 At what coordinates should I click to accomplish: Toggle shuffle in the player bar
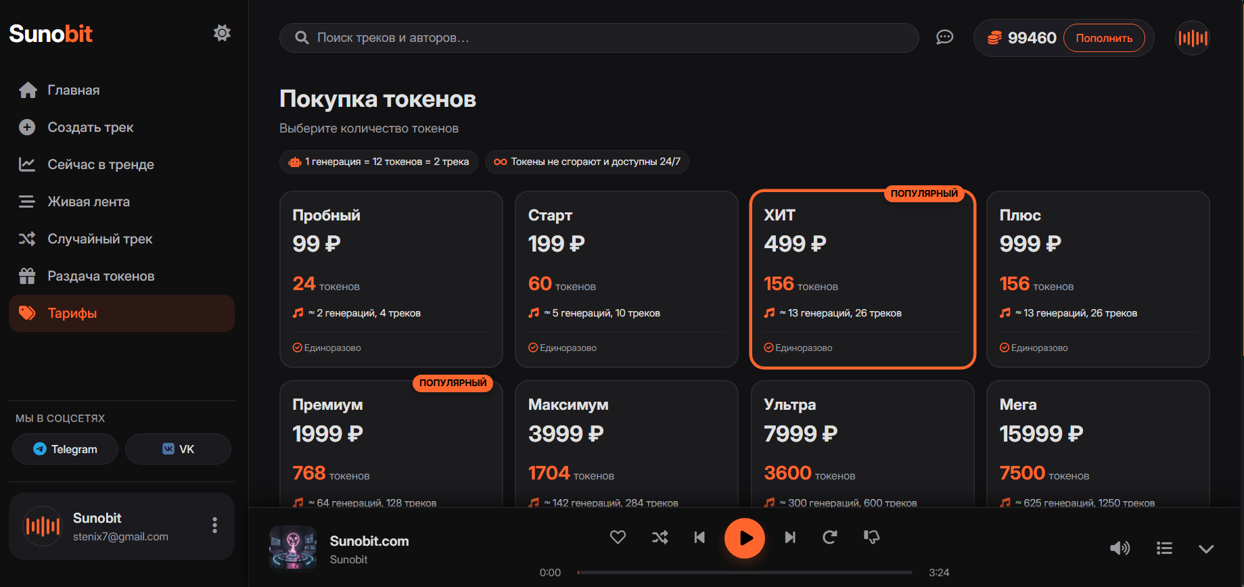pos(660,538)
